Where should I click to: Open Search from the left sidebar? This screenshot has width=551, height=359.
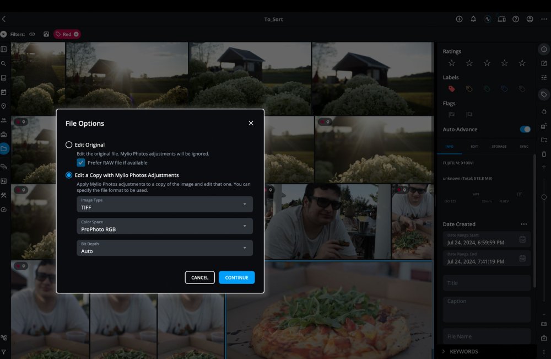(3, 63)
